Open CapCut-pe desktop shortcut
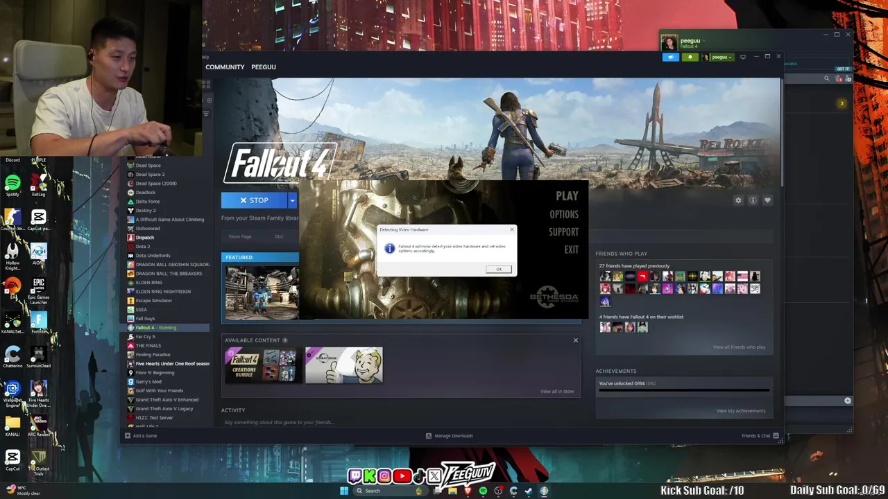Screen dimensions: 888x499 tap(39, 220)
